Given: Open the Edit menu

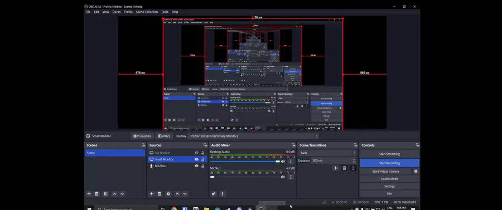Looking at the screenshot, I should click(96, 12).
